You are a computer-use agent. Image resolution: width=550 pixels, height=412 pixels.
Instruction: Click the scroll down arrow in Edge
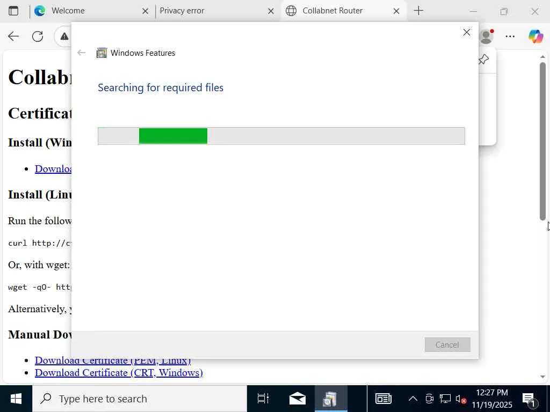542,377
